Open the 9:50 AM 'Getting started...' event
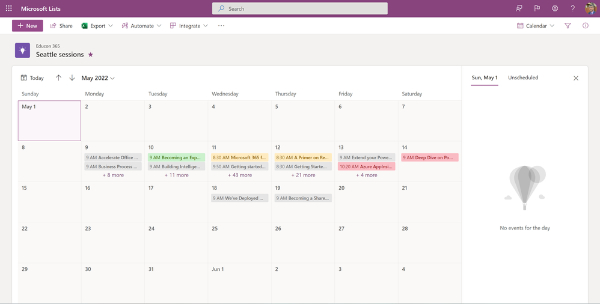This screenshot has height=304, width=600. (x=240, y=167)
